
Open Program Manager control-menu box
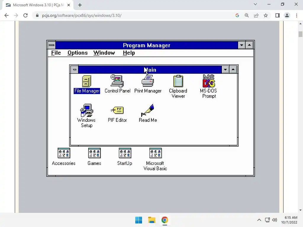[51, 45]
